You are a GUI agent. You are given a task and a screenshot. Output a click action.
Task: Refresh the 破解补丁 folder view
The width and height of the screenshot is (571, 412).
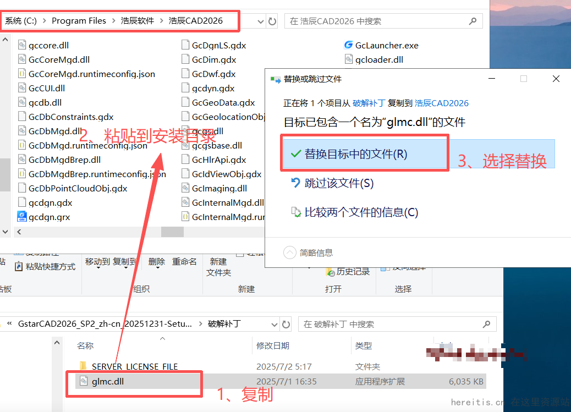[286, 324]
